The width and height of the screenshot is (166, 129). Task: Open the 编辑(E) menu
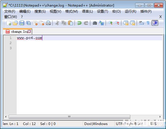25,11
